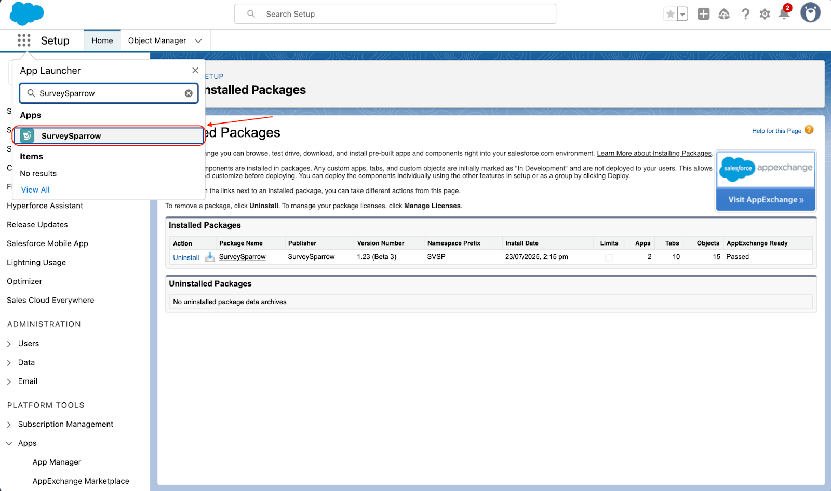Expand the Users section

[9, 344]
